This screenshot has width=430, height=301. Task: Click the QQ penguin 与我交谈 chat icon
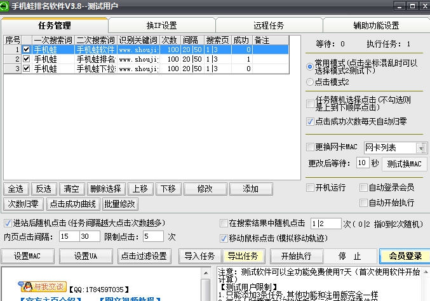pyautogui.click(x=42, y=287)
